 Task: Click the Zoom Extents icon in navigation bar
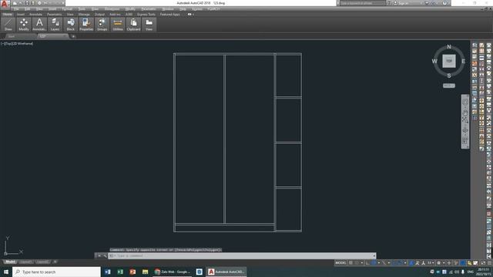(465, 120)
